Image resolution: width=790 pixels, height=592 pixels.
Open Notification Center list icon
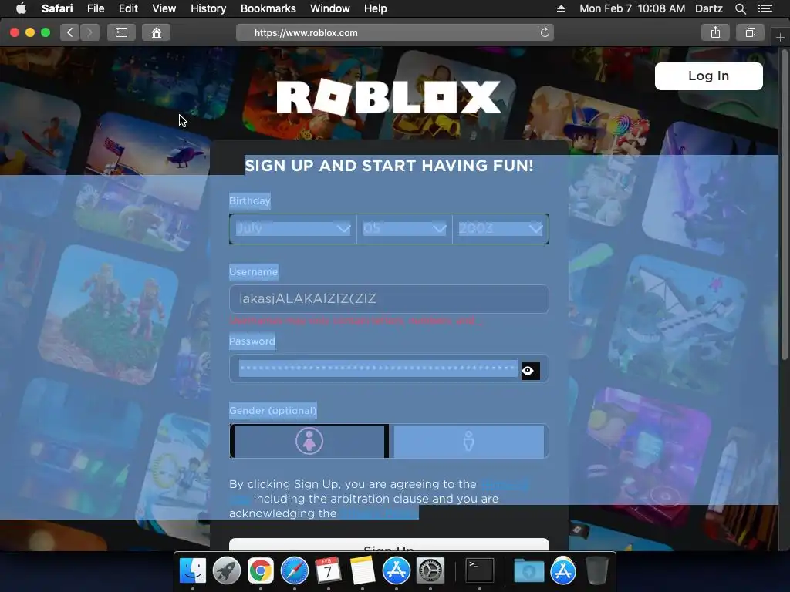coord(765,8)
